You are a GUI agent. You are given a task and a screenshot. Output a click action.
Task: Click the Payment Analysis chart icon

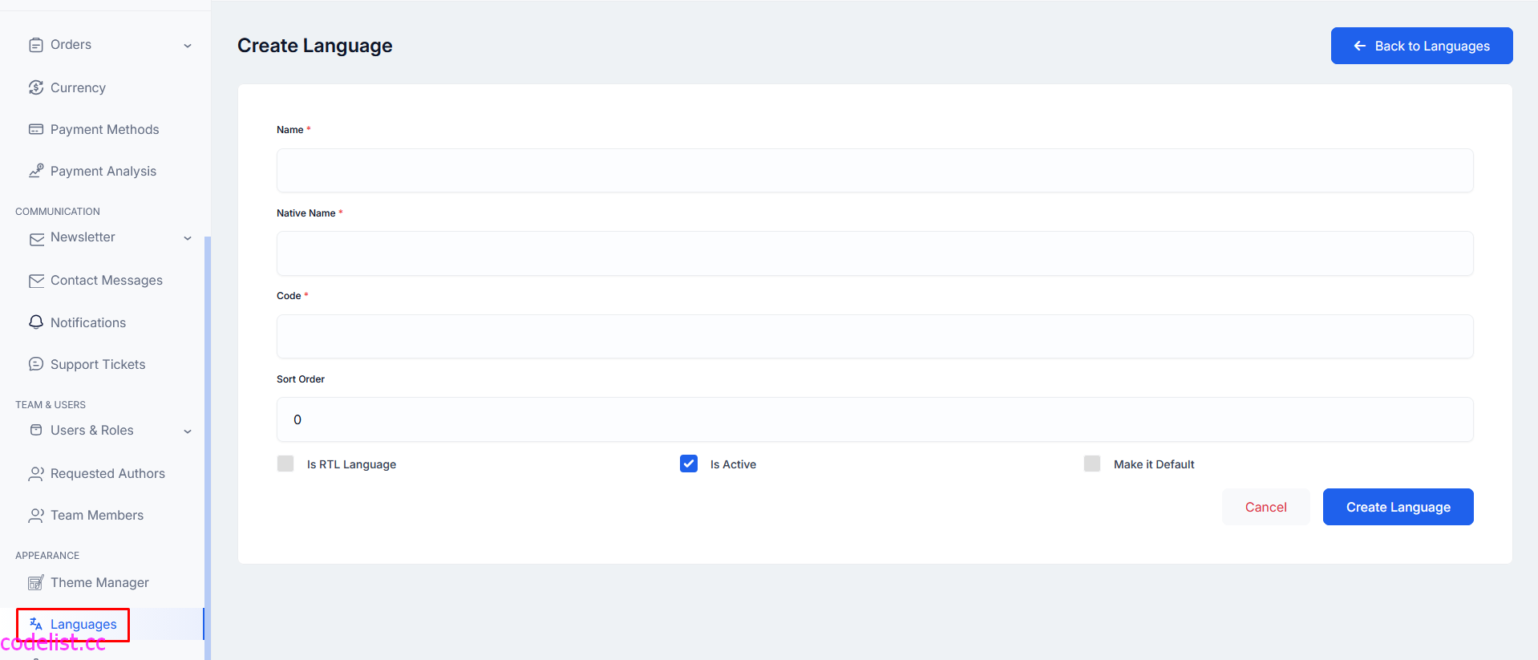(x=36, y=171)
